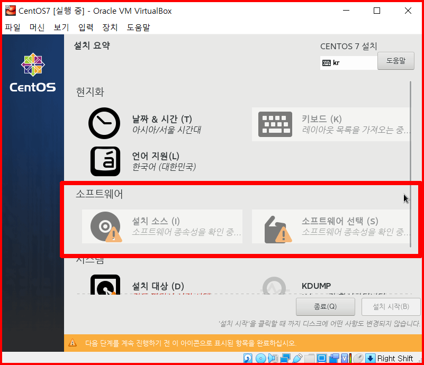Click the optical disc status icon
Image resolution: width=424 pixels, height=365 pixels.
point(260,358)
